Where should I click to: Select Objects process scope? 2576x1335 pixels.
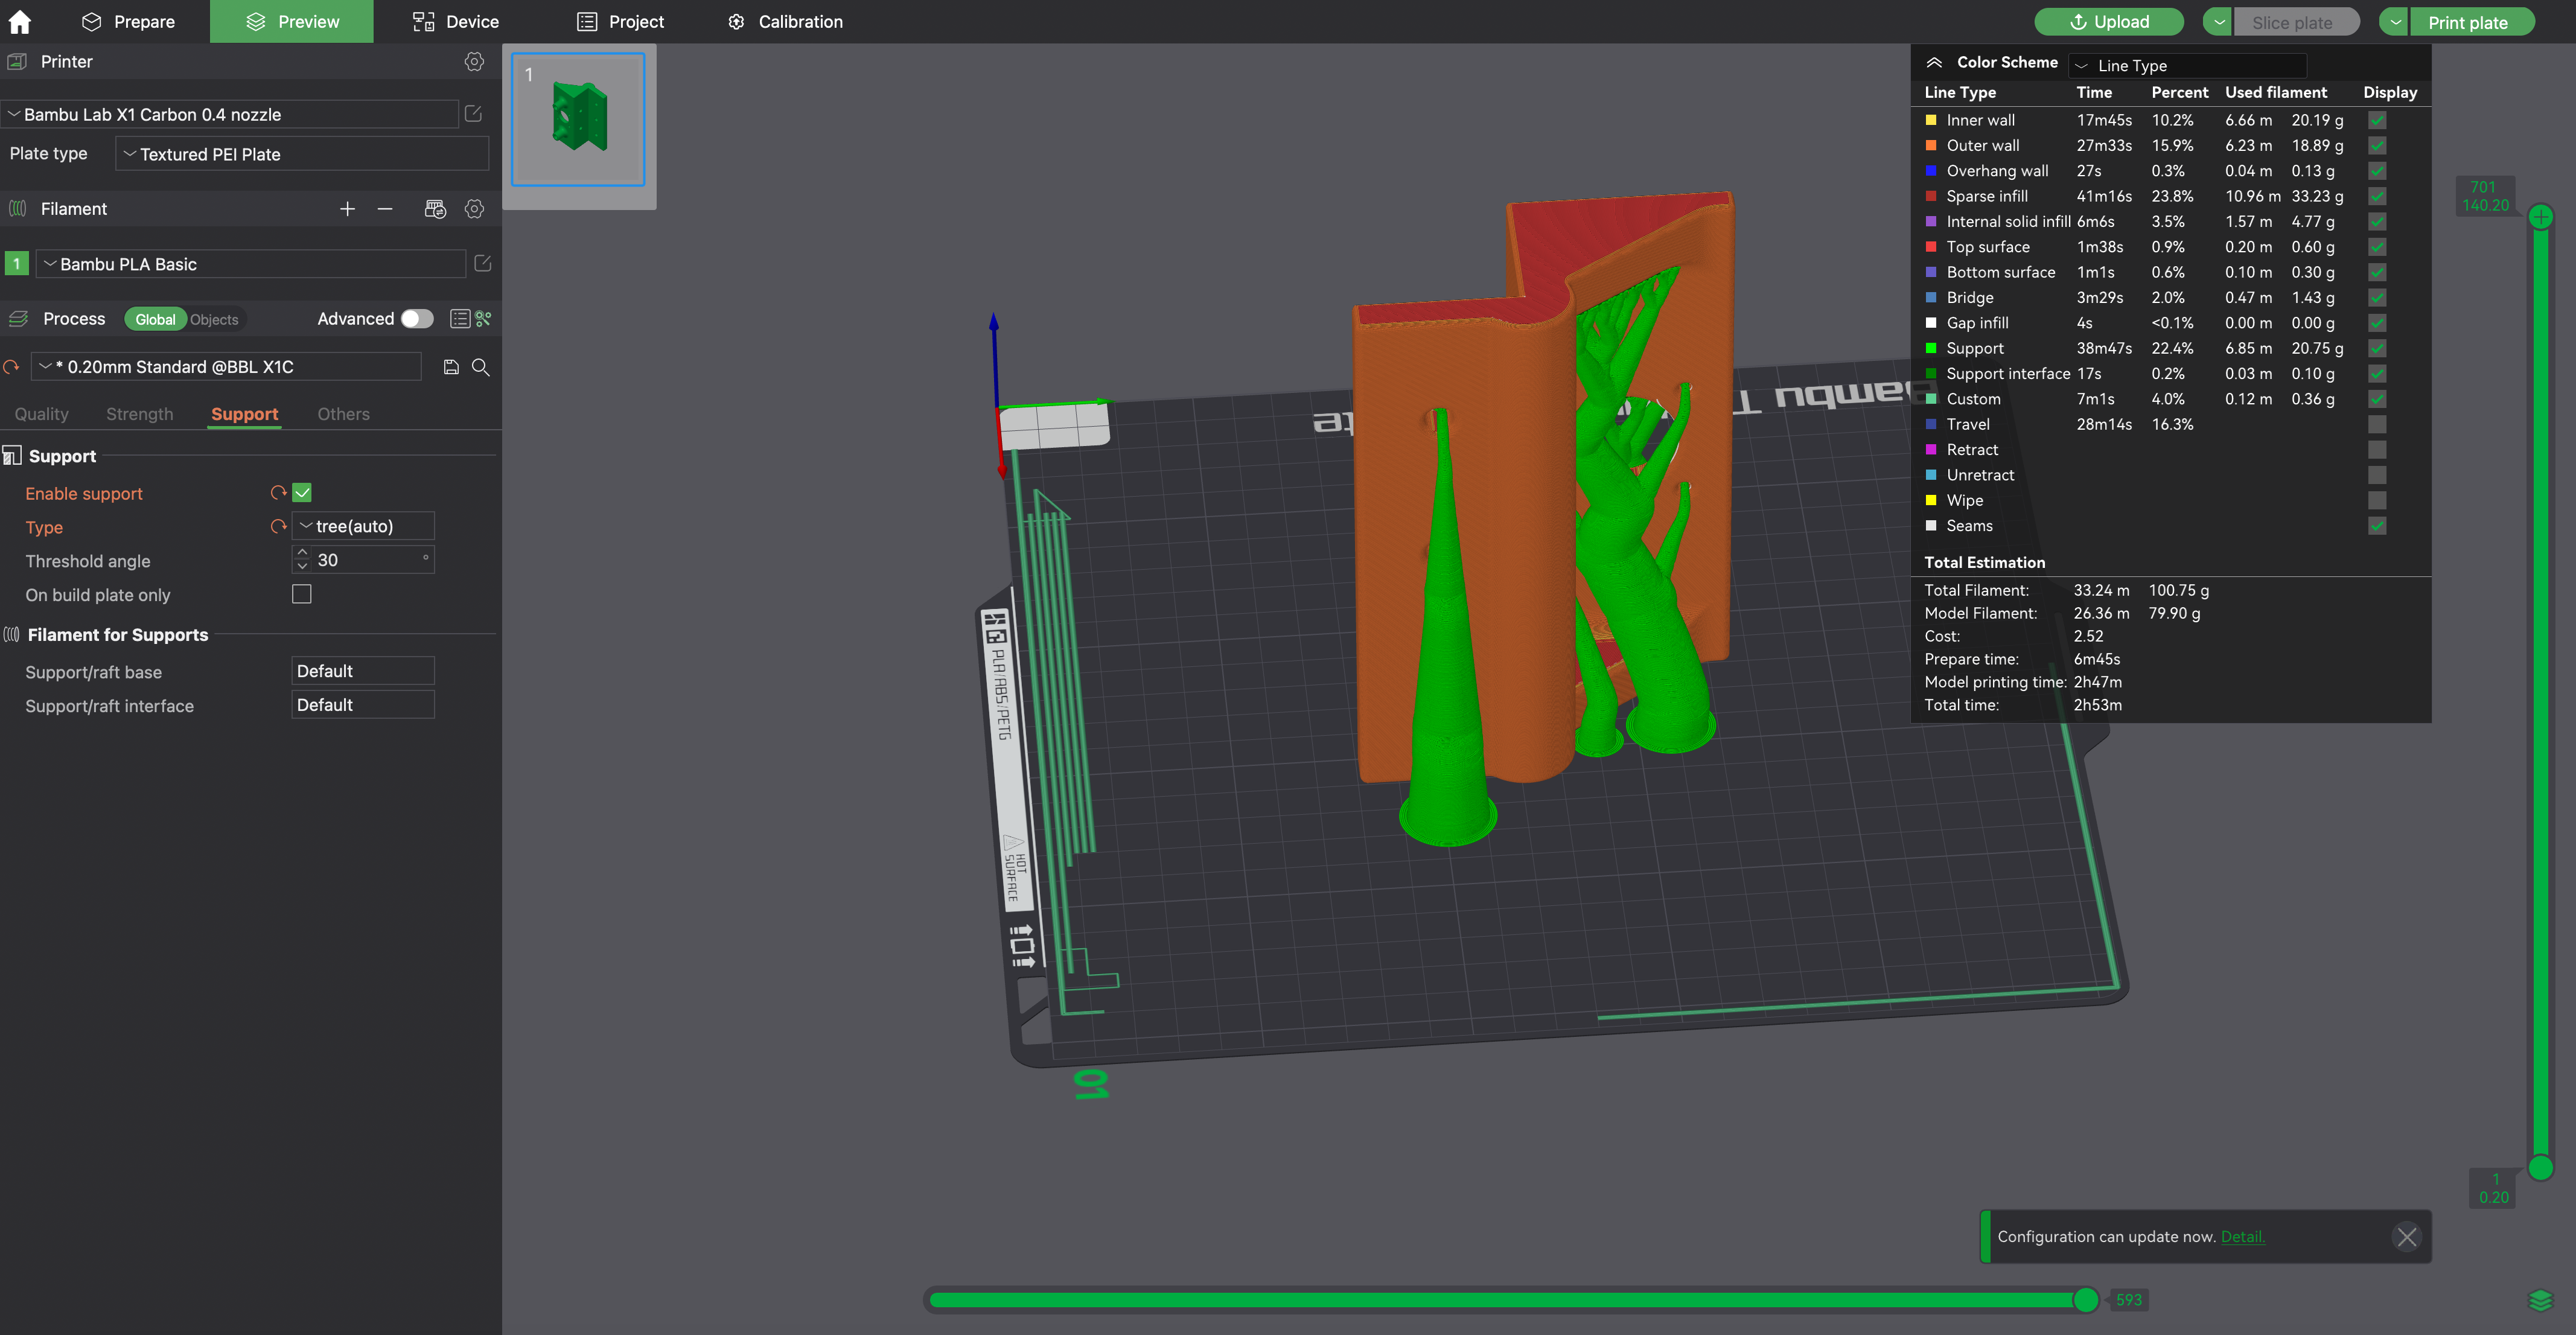coord(214,319)
